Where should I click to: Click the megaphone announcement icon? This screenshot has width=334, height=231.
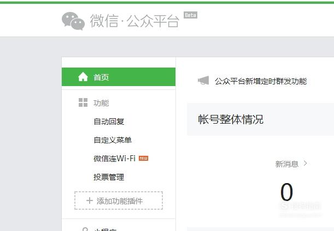pyautogui.click(x=203, y=81)
